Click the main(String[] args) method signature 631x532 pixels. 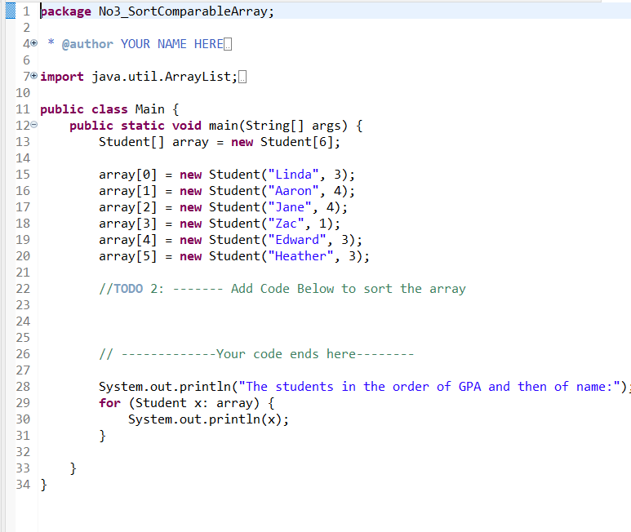(278, 126)
